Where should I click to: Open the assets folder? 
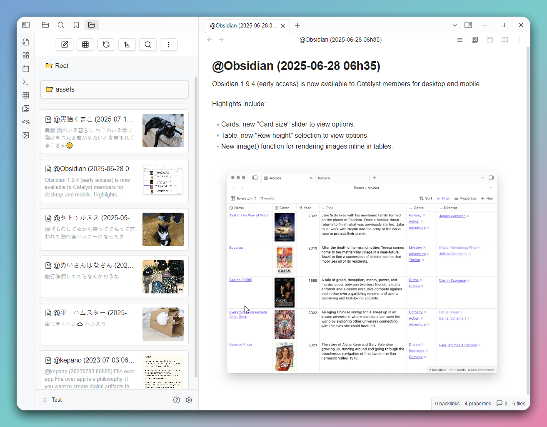click(114, 89)
